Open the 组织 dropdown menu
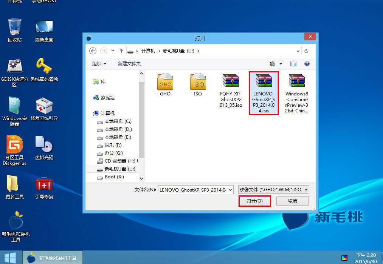 99,64
